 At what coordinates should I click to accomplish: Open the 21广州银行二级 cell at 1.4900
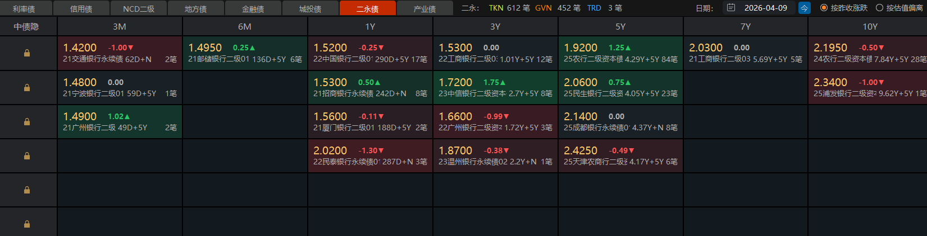click(x=120, y=121)
